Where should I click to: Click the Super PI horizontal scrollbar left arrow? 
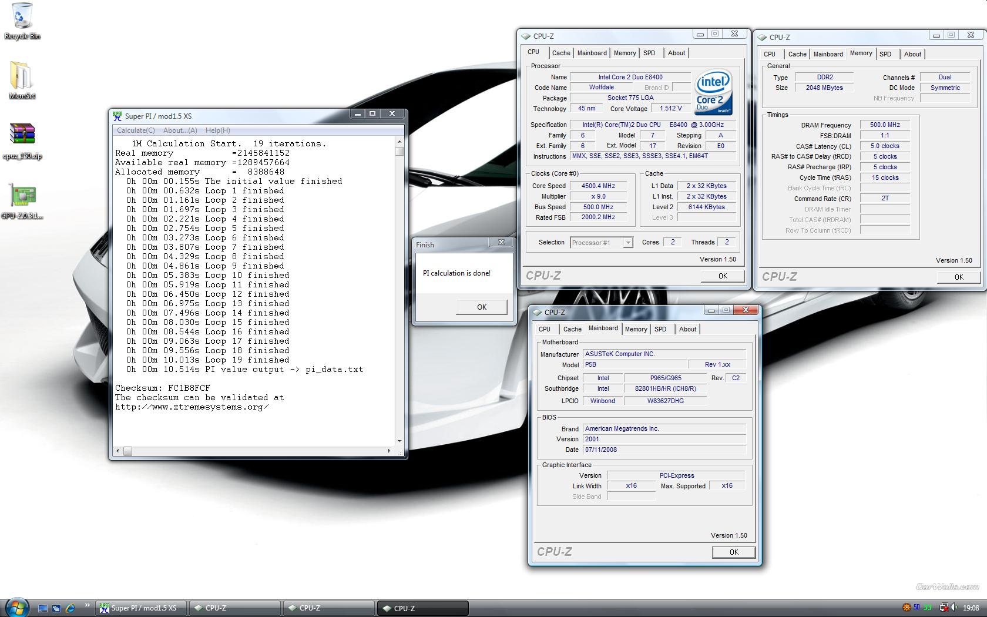(x=117, y=451)
